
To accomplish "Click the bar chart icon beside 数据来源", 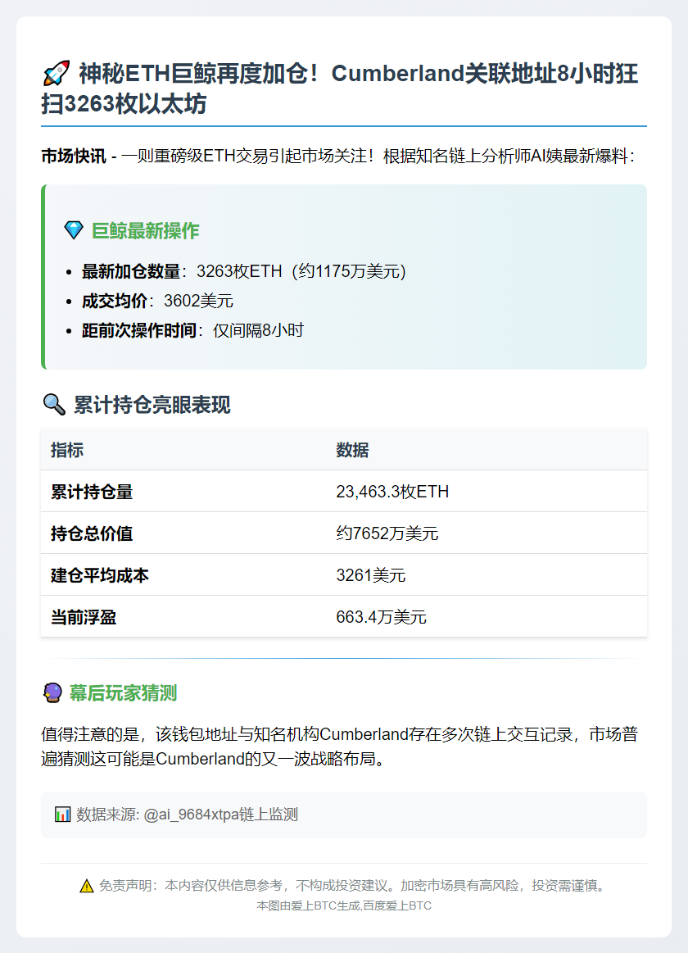I will 62,815.
